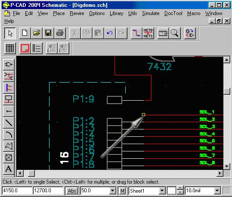
Task: Copy selection using copy icon
Action: [87, 33]
